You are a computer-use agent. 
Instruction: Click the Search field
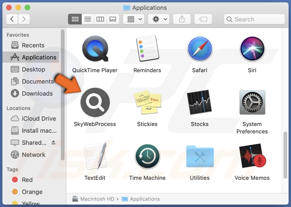pyautogui.click(x=255, y=19)
